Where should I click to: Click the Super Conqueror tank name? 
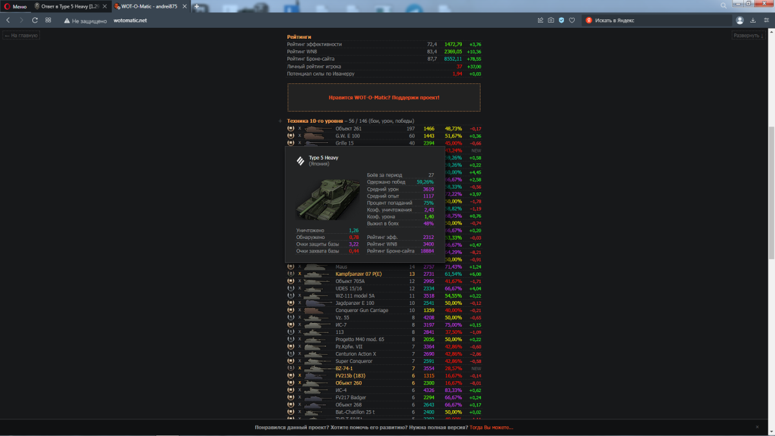[354, 361]
